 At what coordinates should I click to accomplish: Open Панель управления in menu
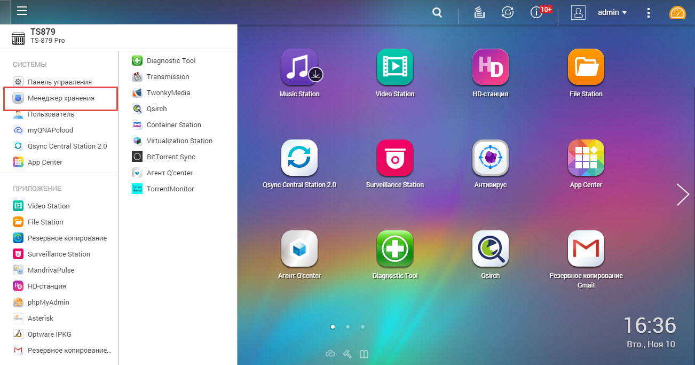pos(59,82)
